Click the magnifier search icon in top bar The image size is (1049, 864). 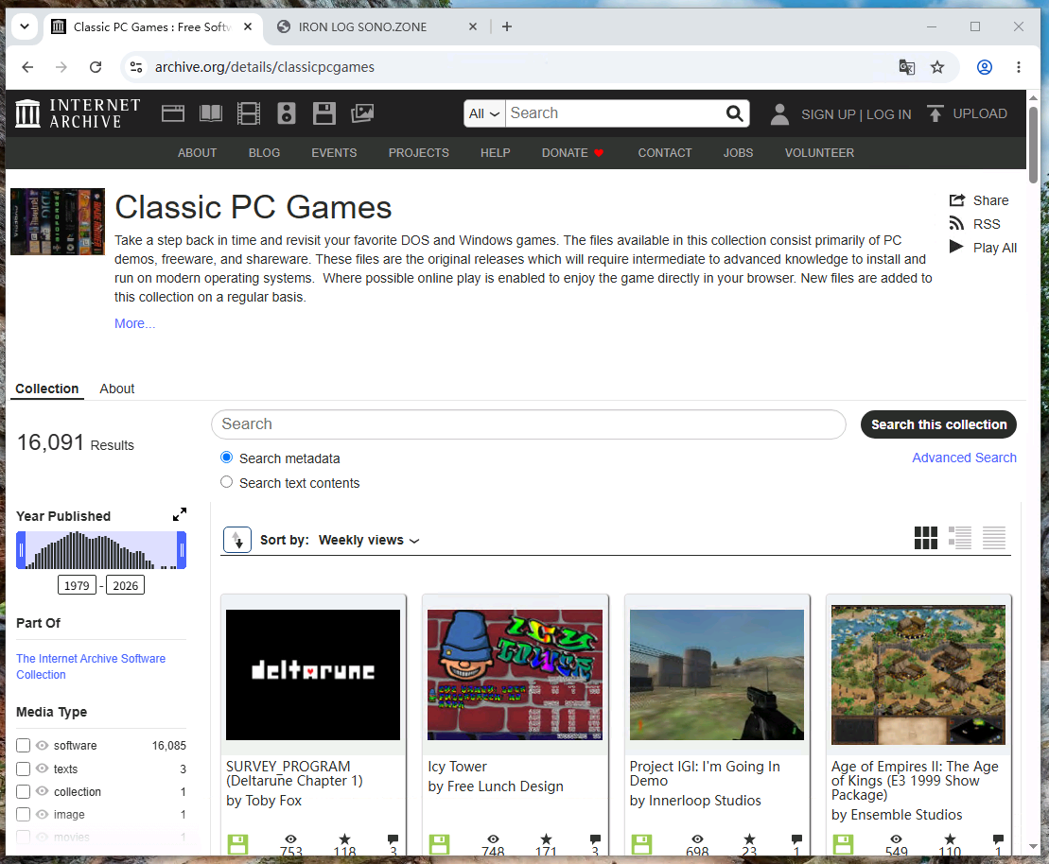tap(735, 113)
